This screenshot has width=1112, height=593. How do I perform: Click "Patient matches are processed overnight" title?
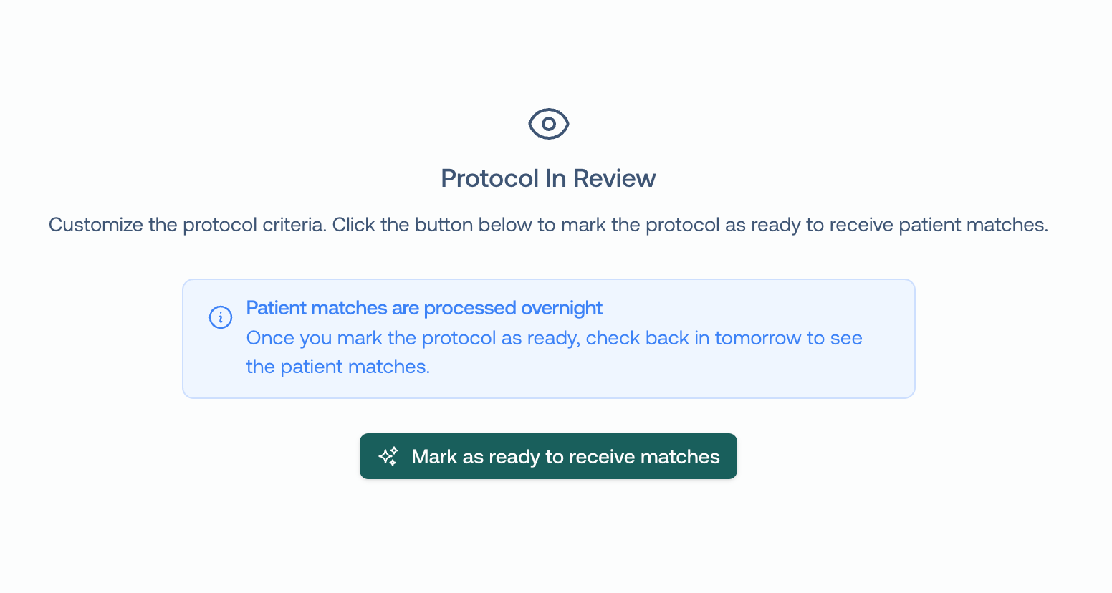click(424, 308)
